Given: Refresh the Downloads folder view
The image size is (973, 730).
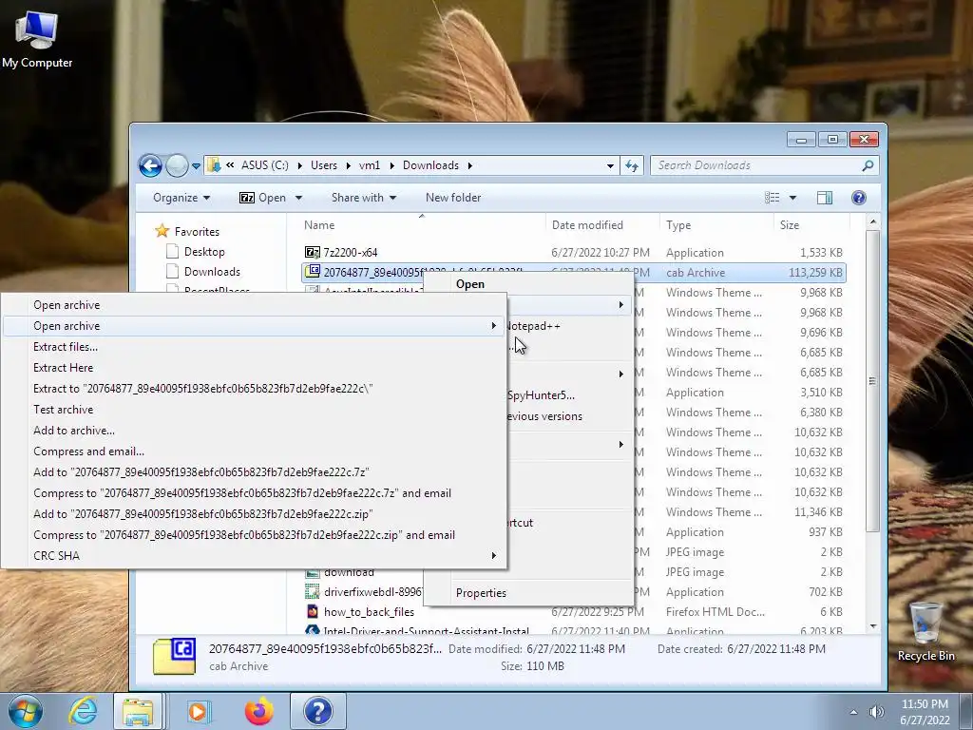Looking at the screenshot, I should [632, 165].
